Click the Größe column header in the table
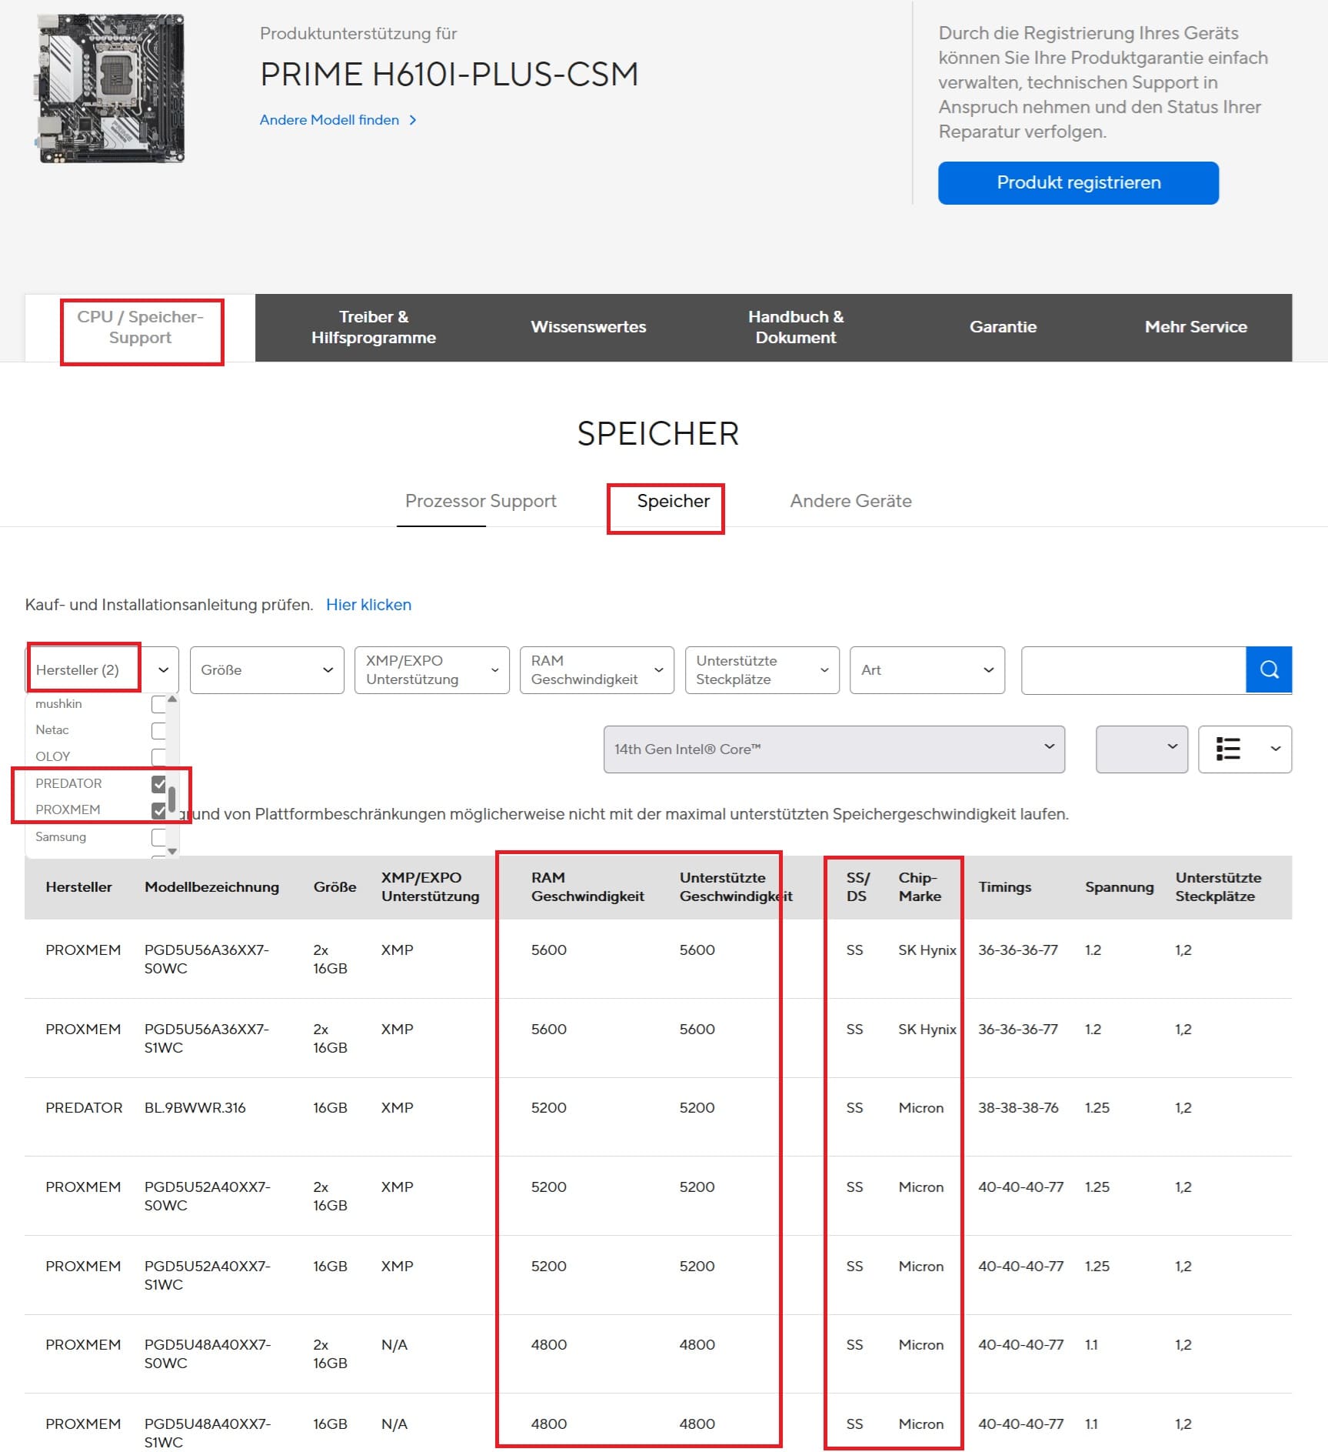Image resolution: width=1328 pixels, height=1452 pixels. click(x=334, y=887)
